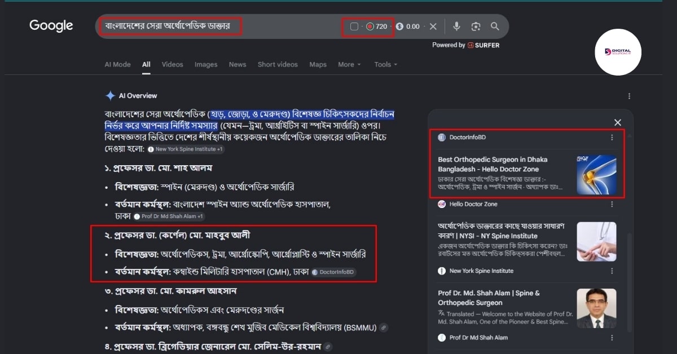Click the New York Spine Institute source name
The height and width of the screenshot is (354, 677).
pos(481,271)
